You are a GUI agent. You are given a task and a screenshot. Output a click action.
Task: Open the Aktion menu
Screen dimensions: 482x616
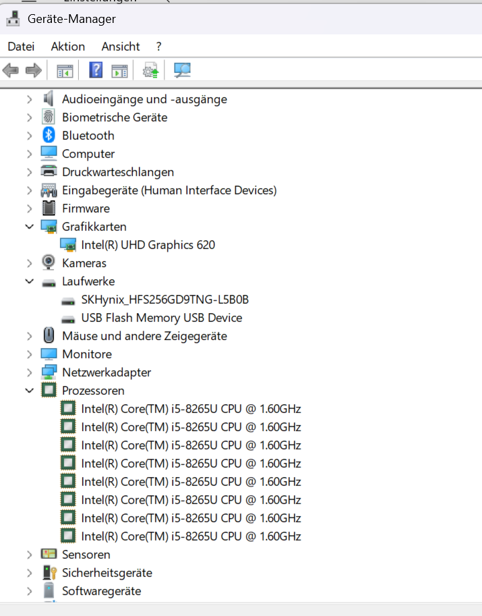(x=68, y=47)
